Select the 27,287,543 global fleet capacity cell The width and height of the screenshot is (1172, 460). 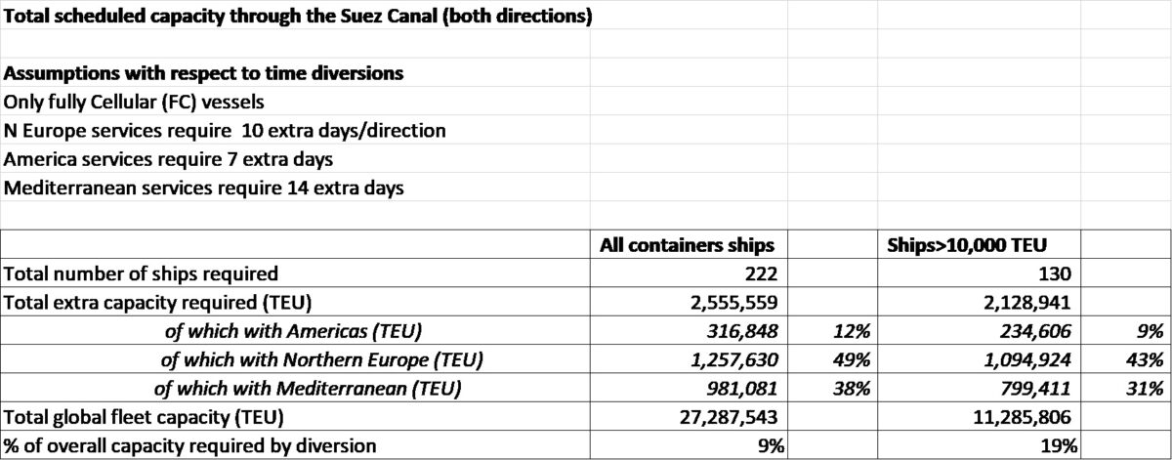[x=689, y=417]
